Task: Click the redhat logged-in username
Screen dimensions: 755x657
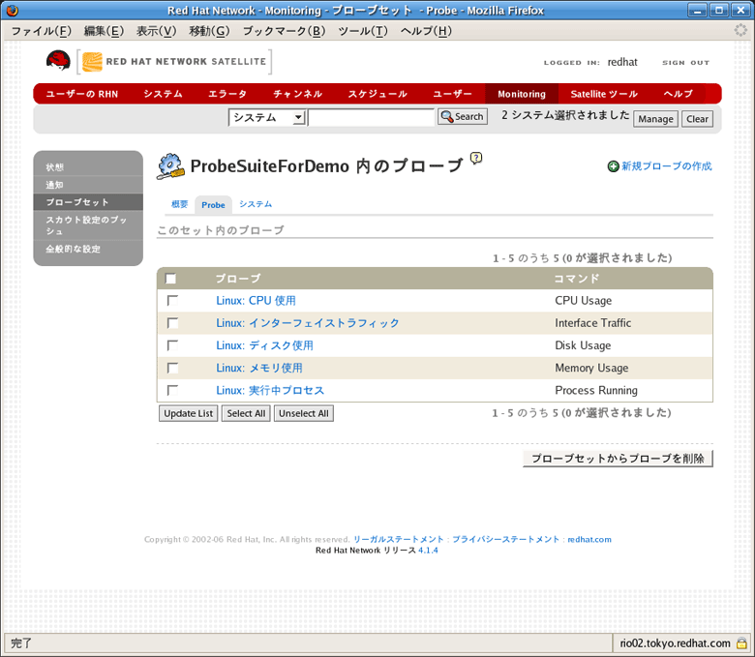Action: (622, 62)
